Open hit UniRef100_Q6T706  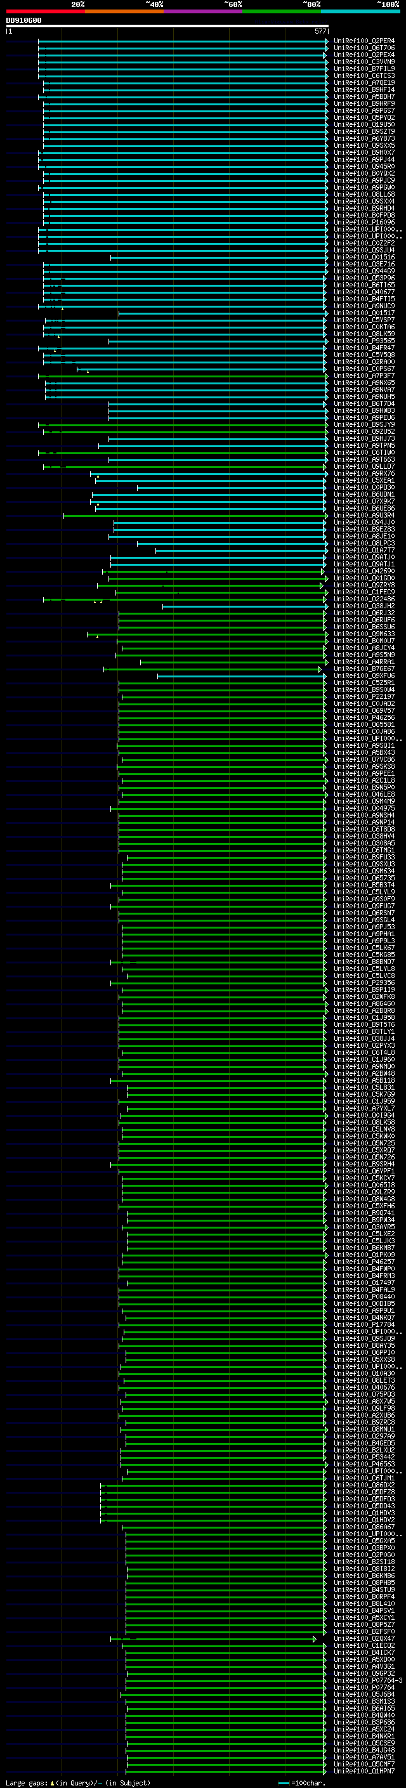363,48
